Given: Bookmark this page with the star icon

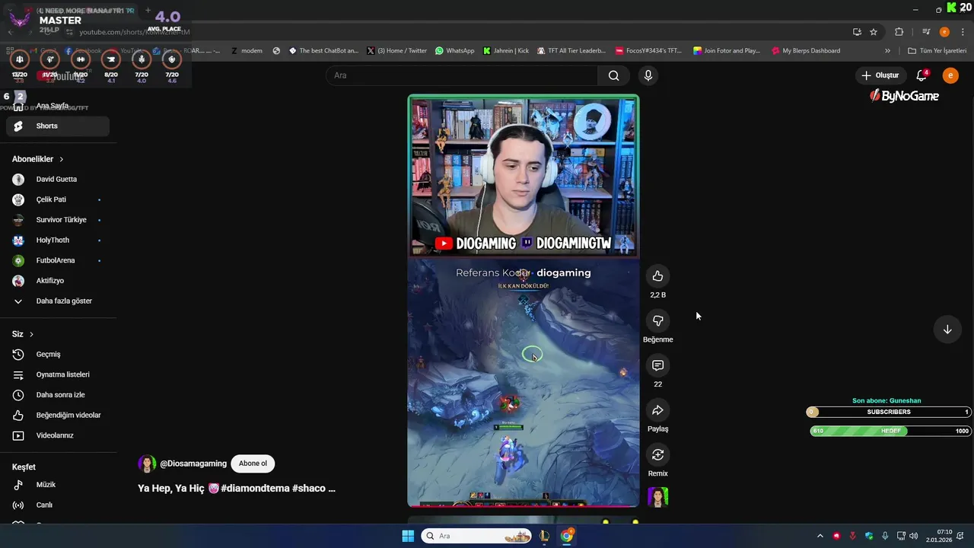Looking at the screenshot, I should pyautogui.click(x=874, y=32).
